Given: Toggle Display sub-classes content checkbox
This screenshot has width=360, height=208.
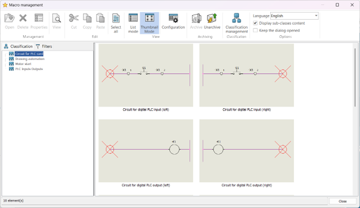Looking at the screenshot, I should 255,23.
